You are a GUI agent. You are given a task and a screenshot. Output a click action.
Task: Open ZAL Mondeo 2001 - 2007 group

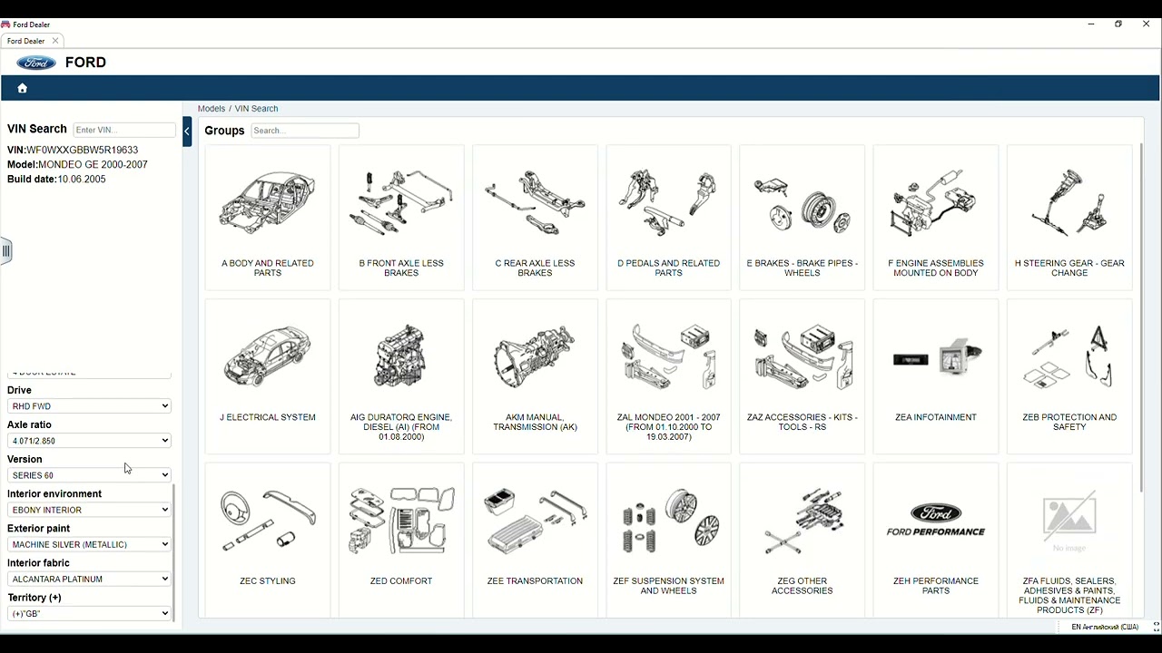pyautogui.click(x=668, y=376)
